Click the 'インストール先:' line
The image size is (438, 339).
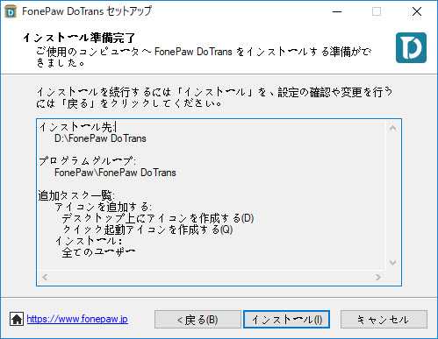pyautogui.click(x=77, y=127)
